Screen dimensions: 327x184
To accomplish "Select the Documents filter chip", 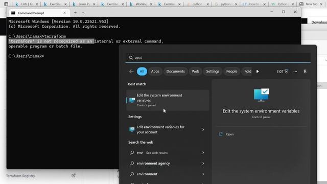I will (176, 72).
